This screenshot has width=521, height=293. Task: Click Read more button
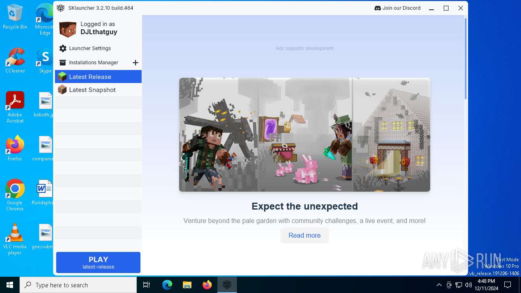304,235
